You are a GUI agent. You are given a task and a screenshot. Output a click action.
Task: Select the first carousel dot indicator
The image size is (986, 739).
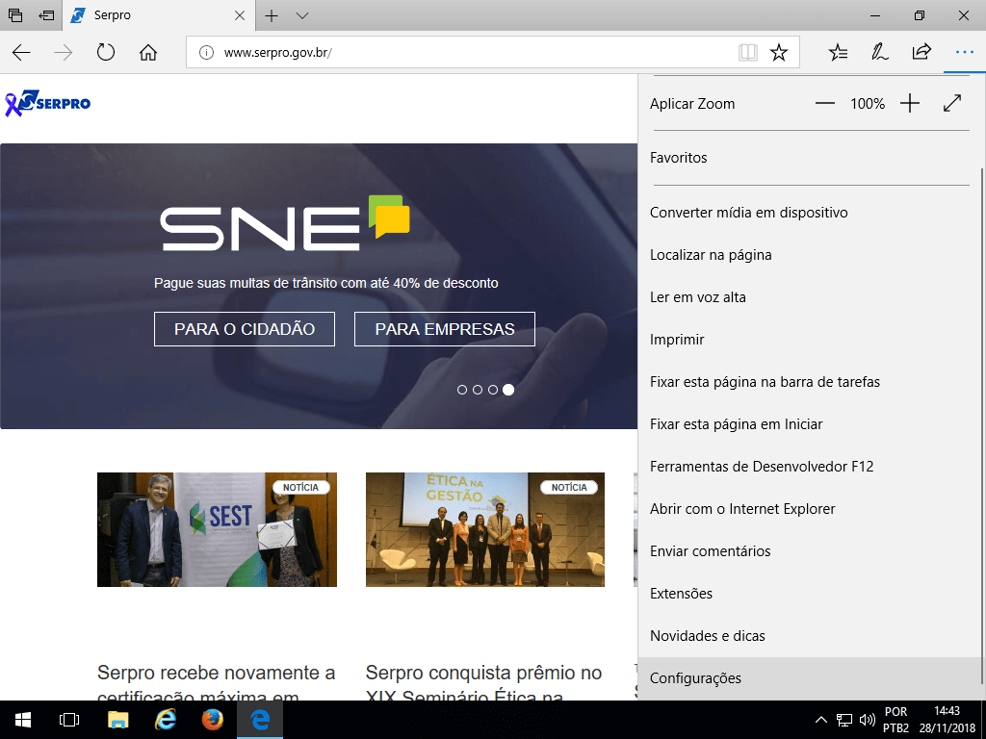462,390
